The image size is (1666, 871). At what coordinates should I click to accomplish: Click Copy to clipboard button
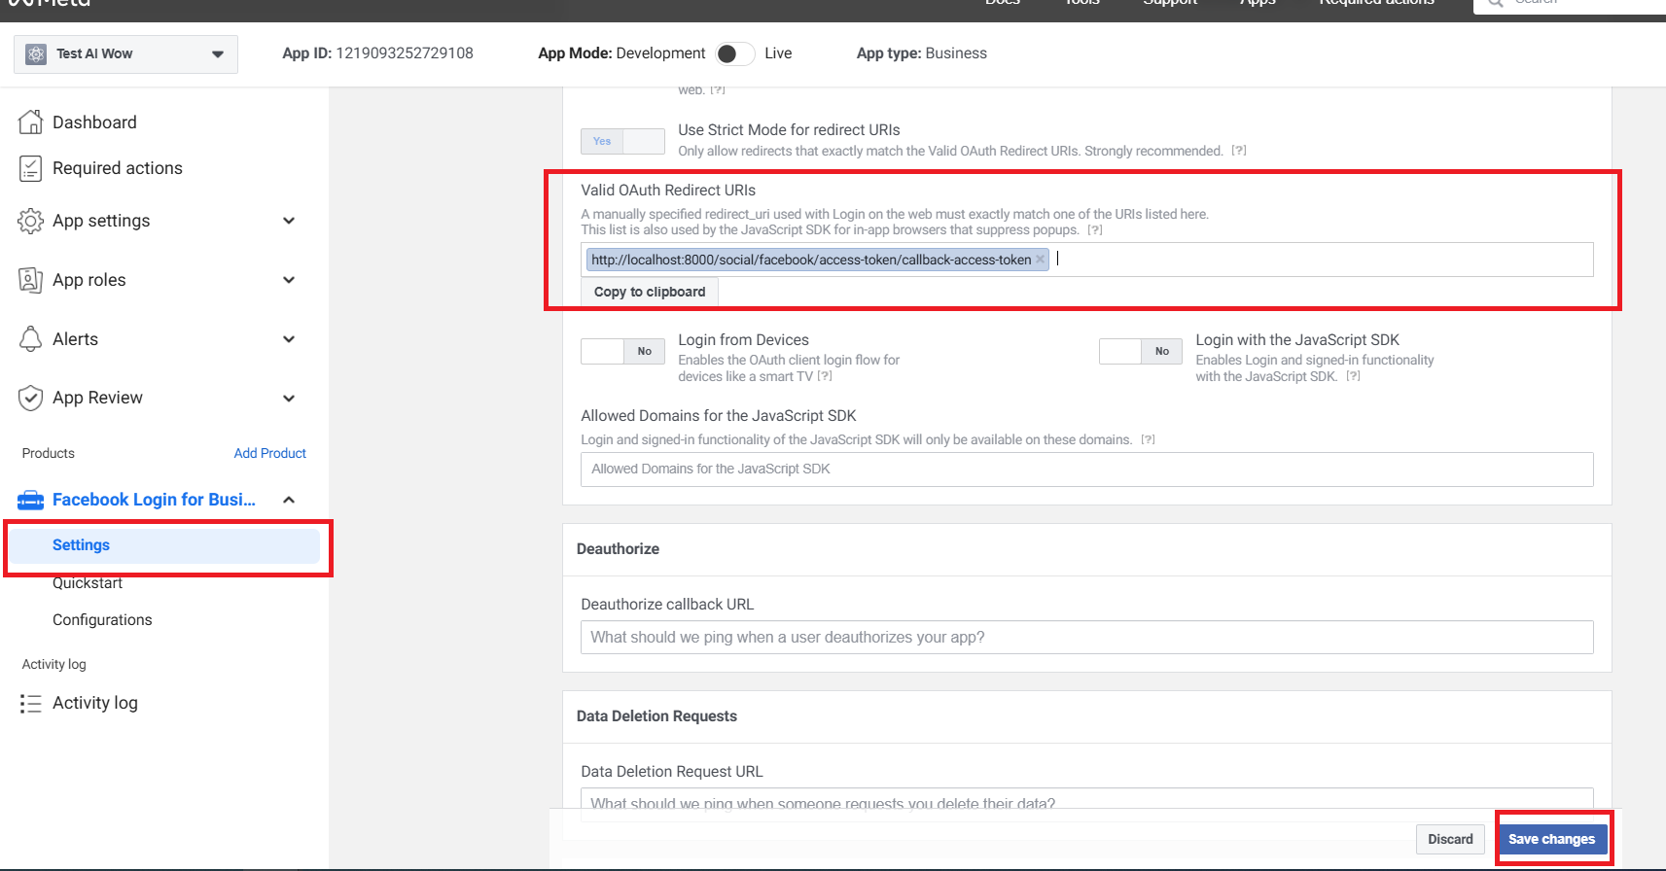click(x=650, y=292)
